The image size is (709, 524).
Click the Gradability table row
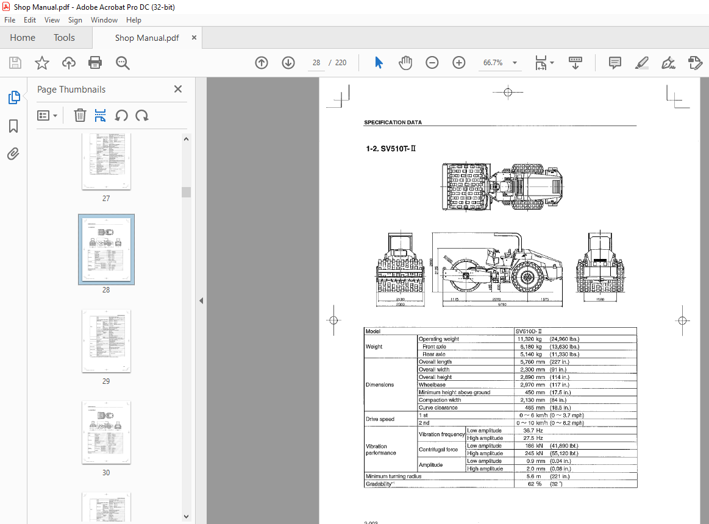(501, 484)
